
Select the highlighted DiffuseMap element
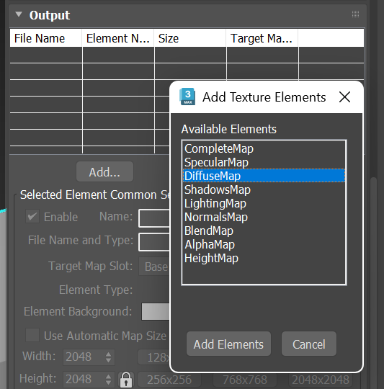click(x=264, y=176)
